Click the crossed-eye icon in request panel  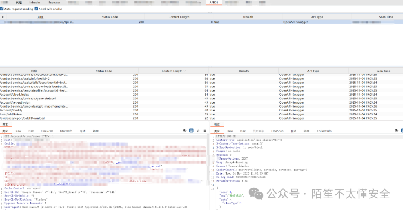coord(185,130)
